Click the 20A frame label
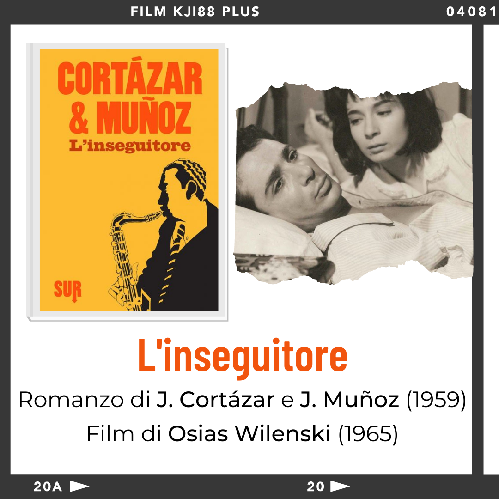This screenshot has height=499, width=499. click(x=48, y=487)
